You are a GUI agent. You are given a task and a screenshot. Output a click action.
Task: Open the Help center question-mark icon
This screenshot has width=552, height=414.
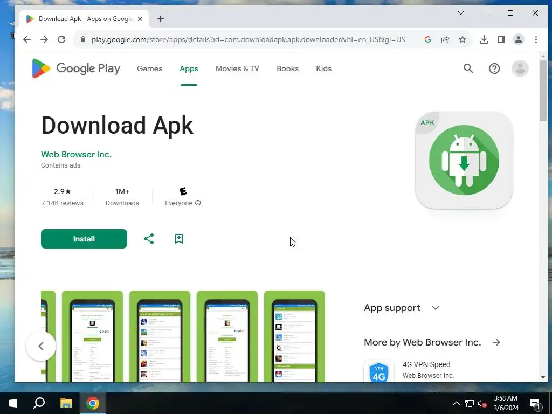point(494,68)
